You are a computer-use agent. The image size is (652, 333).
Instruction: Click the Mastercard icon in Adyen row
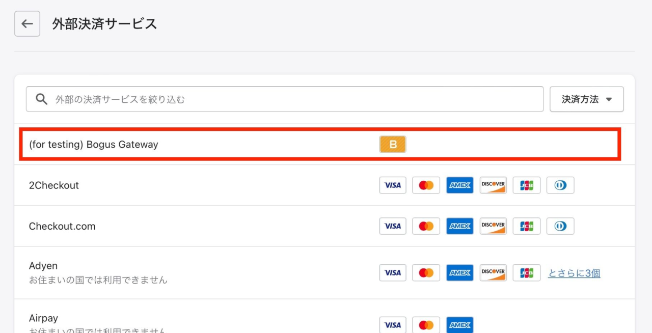(x=426, y=273)
